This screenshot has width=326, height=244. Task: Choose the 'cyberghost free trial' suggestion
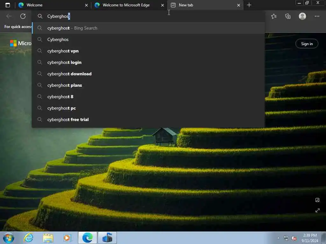[148, 119]
